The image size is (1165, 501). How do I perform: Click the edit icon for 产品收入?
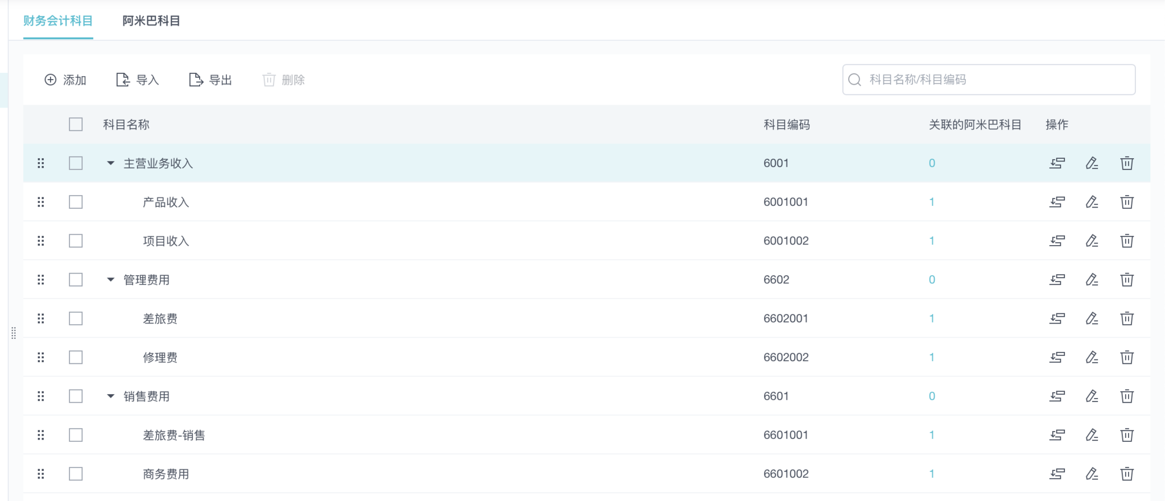(x=1092, y=202)
